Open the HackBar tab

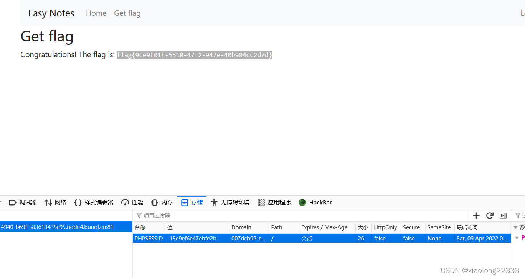[315, 203]
